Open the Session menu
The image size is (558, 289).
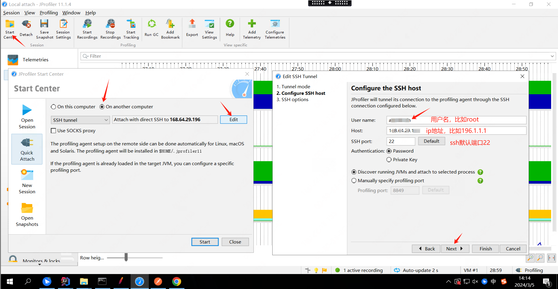click(x=11, y=13)
